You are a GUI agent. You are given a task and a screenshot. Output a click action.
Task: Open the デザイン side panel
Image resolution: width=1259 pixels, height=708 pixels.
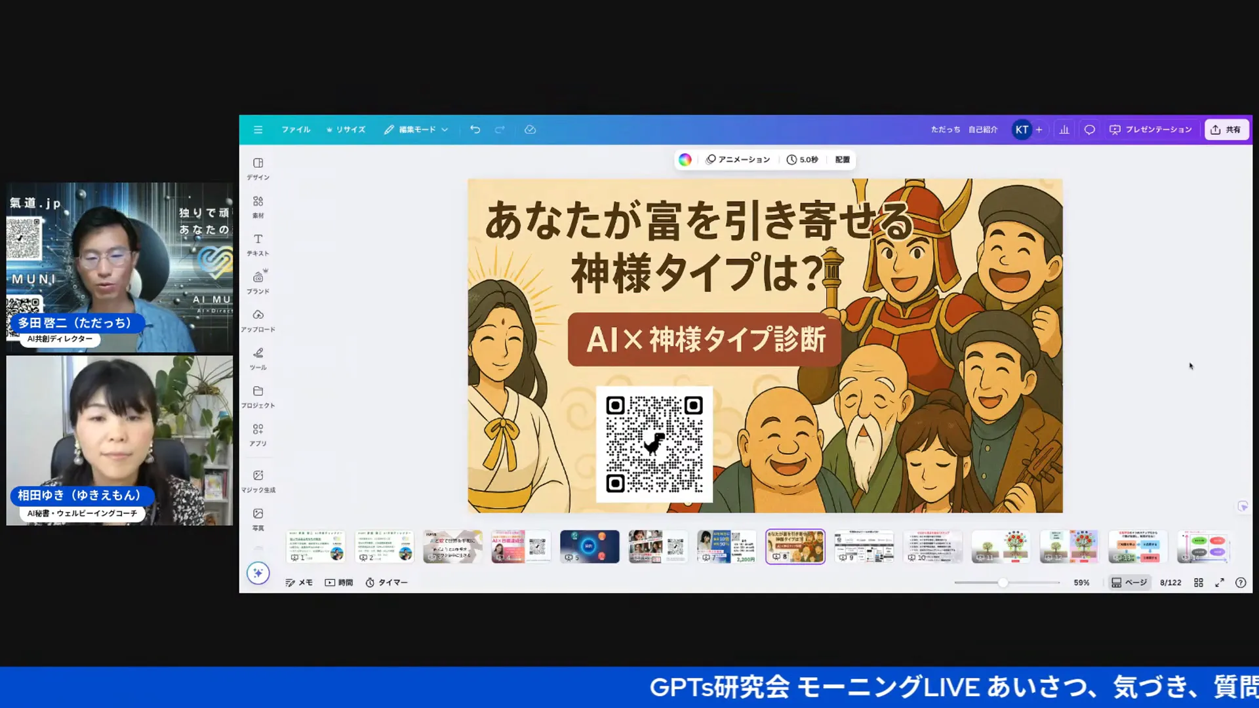click(258, 168)
